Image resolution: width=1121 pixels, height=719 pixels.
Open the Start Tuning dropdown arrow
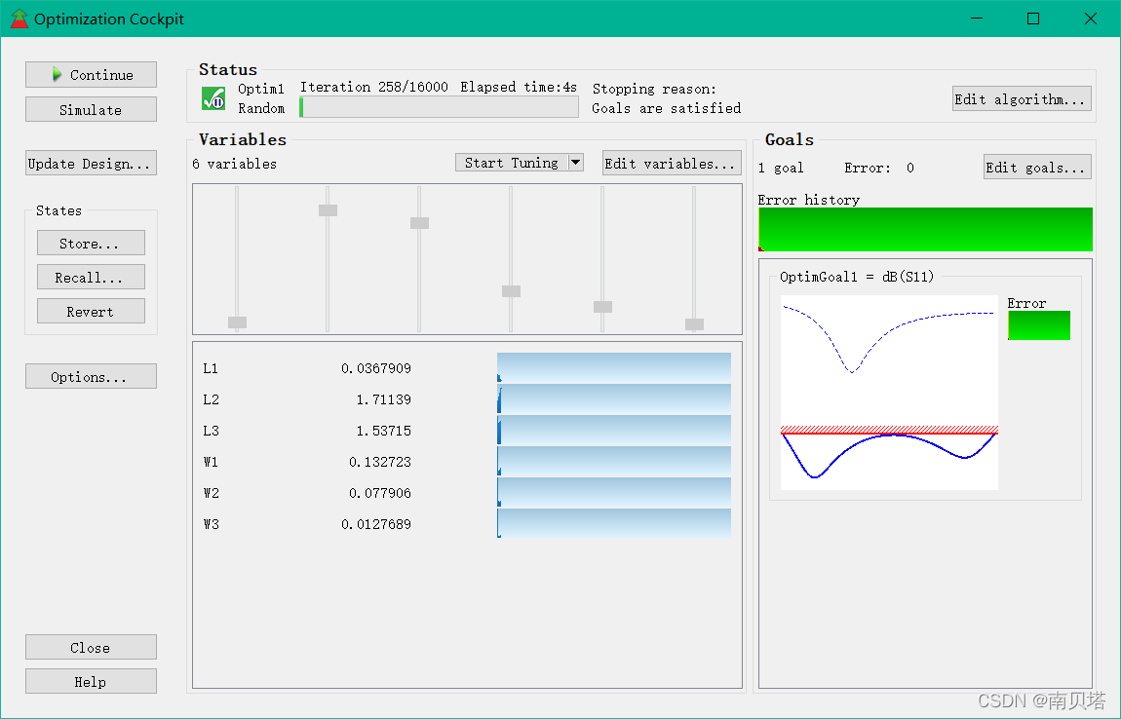tap(575, 163)
